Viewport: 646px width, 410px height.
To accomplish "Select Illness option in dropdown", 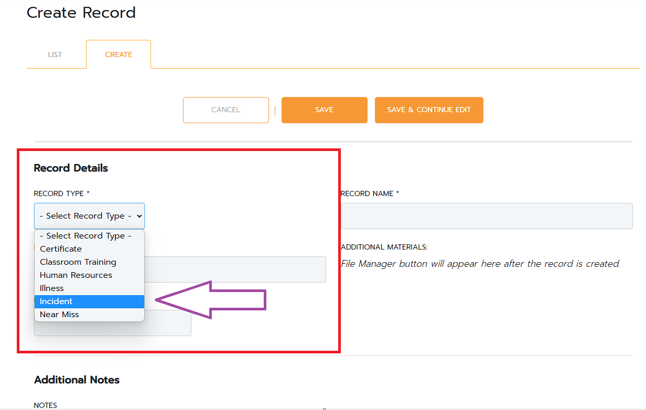I will pyautogui.click(x=89, y=288).
